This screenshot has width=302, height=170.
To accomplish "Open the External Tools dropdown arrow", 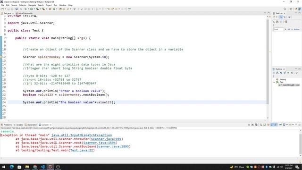I will point(46,9).
